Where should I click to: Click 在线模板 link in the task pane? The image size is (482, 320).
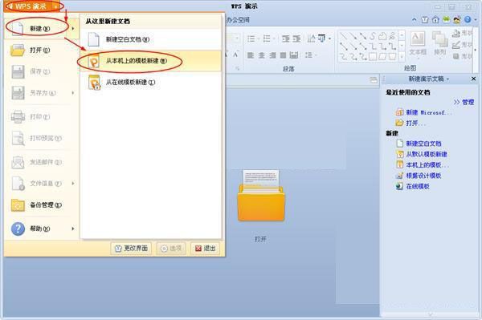(x=418, y=186)
